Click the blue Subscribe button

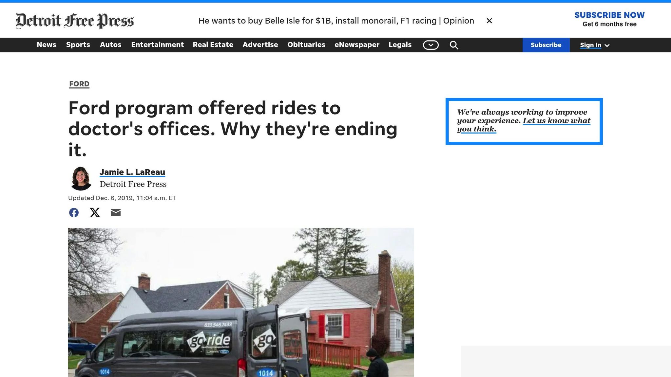pos(546,45)
